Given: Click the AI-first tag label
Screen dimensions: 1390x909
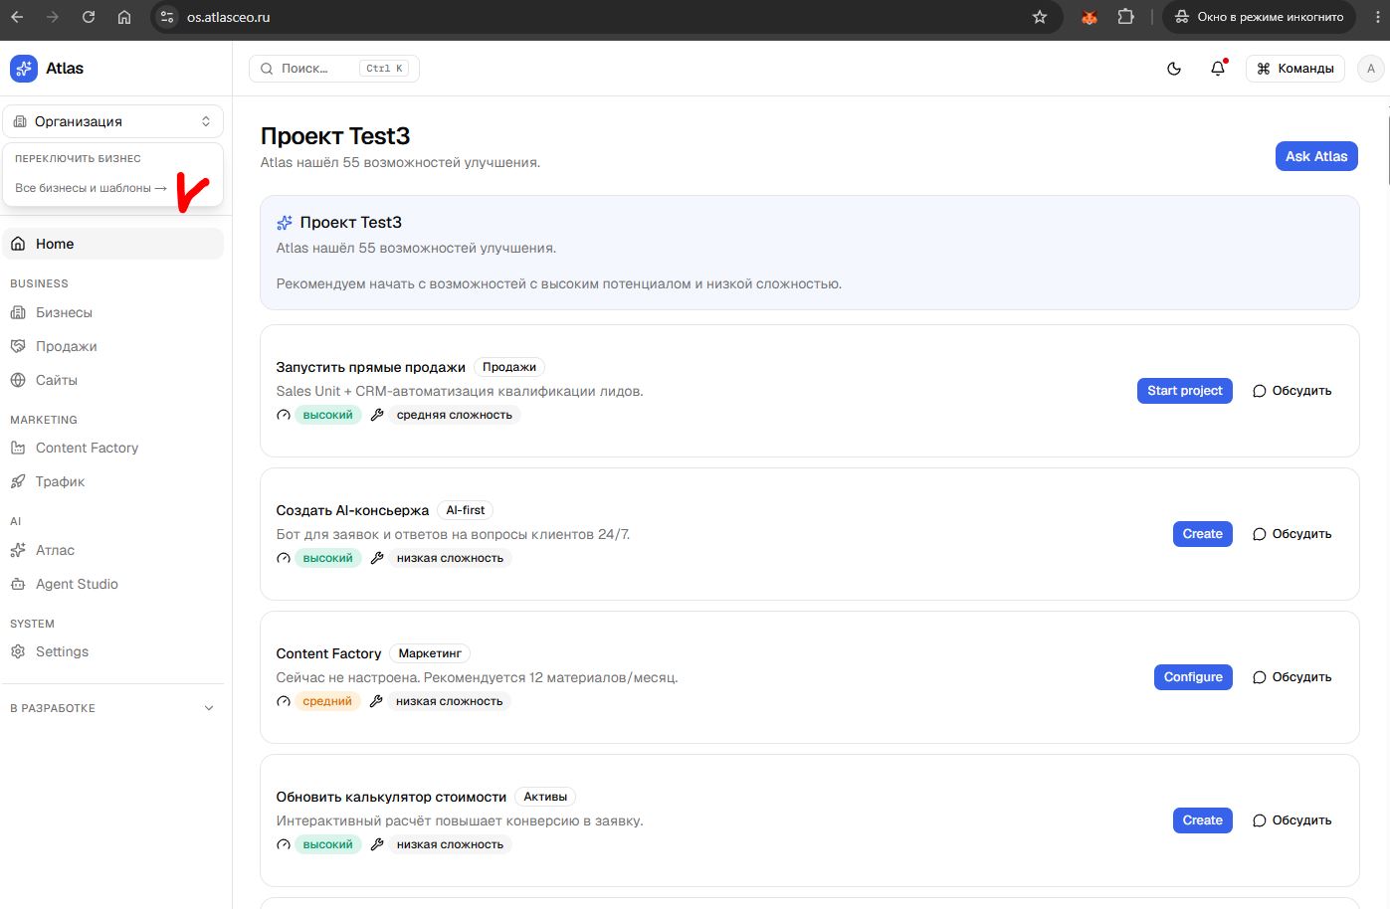Looking at the screenshot, I should coord(465,510).
